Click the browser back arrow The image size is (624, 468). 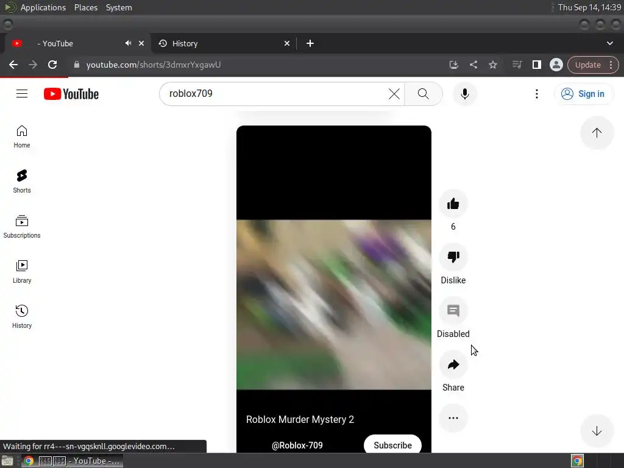pos(13,65)
